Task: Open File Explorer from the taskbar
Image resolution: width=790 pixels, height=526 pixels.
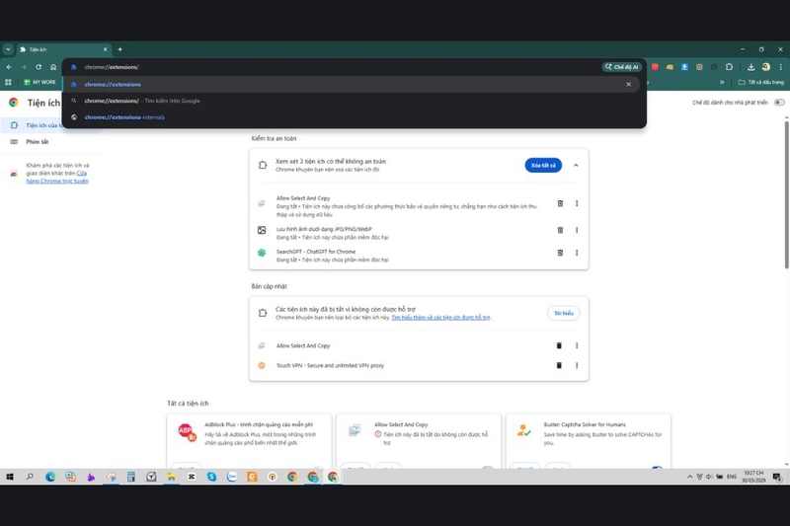Action: point(171,477)
